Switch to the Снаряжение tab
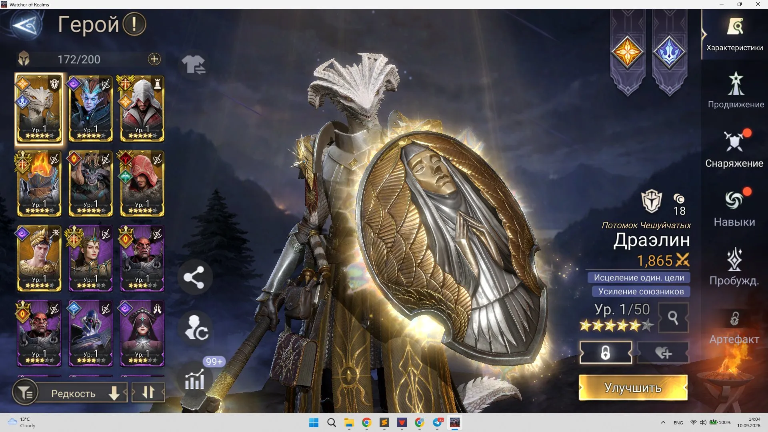Screen dimensions: 768x432 pos(734,149)
